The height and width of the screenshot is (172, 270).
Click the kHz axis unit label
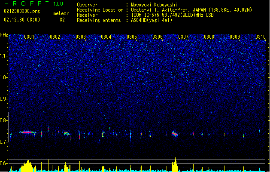pyautogui.click(x=4, y=35)
